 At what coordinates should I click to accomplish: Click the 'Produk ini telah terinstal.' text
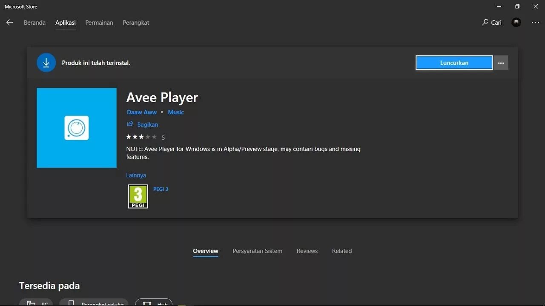96,63
